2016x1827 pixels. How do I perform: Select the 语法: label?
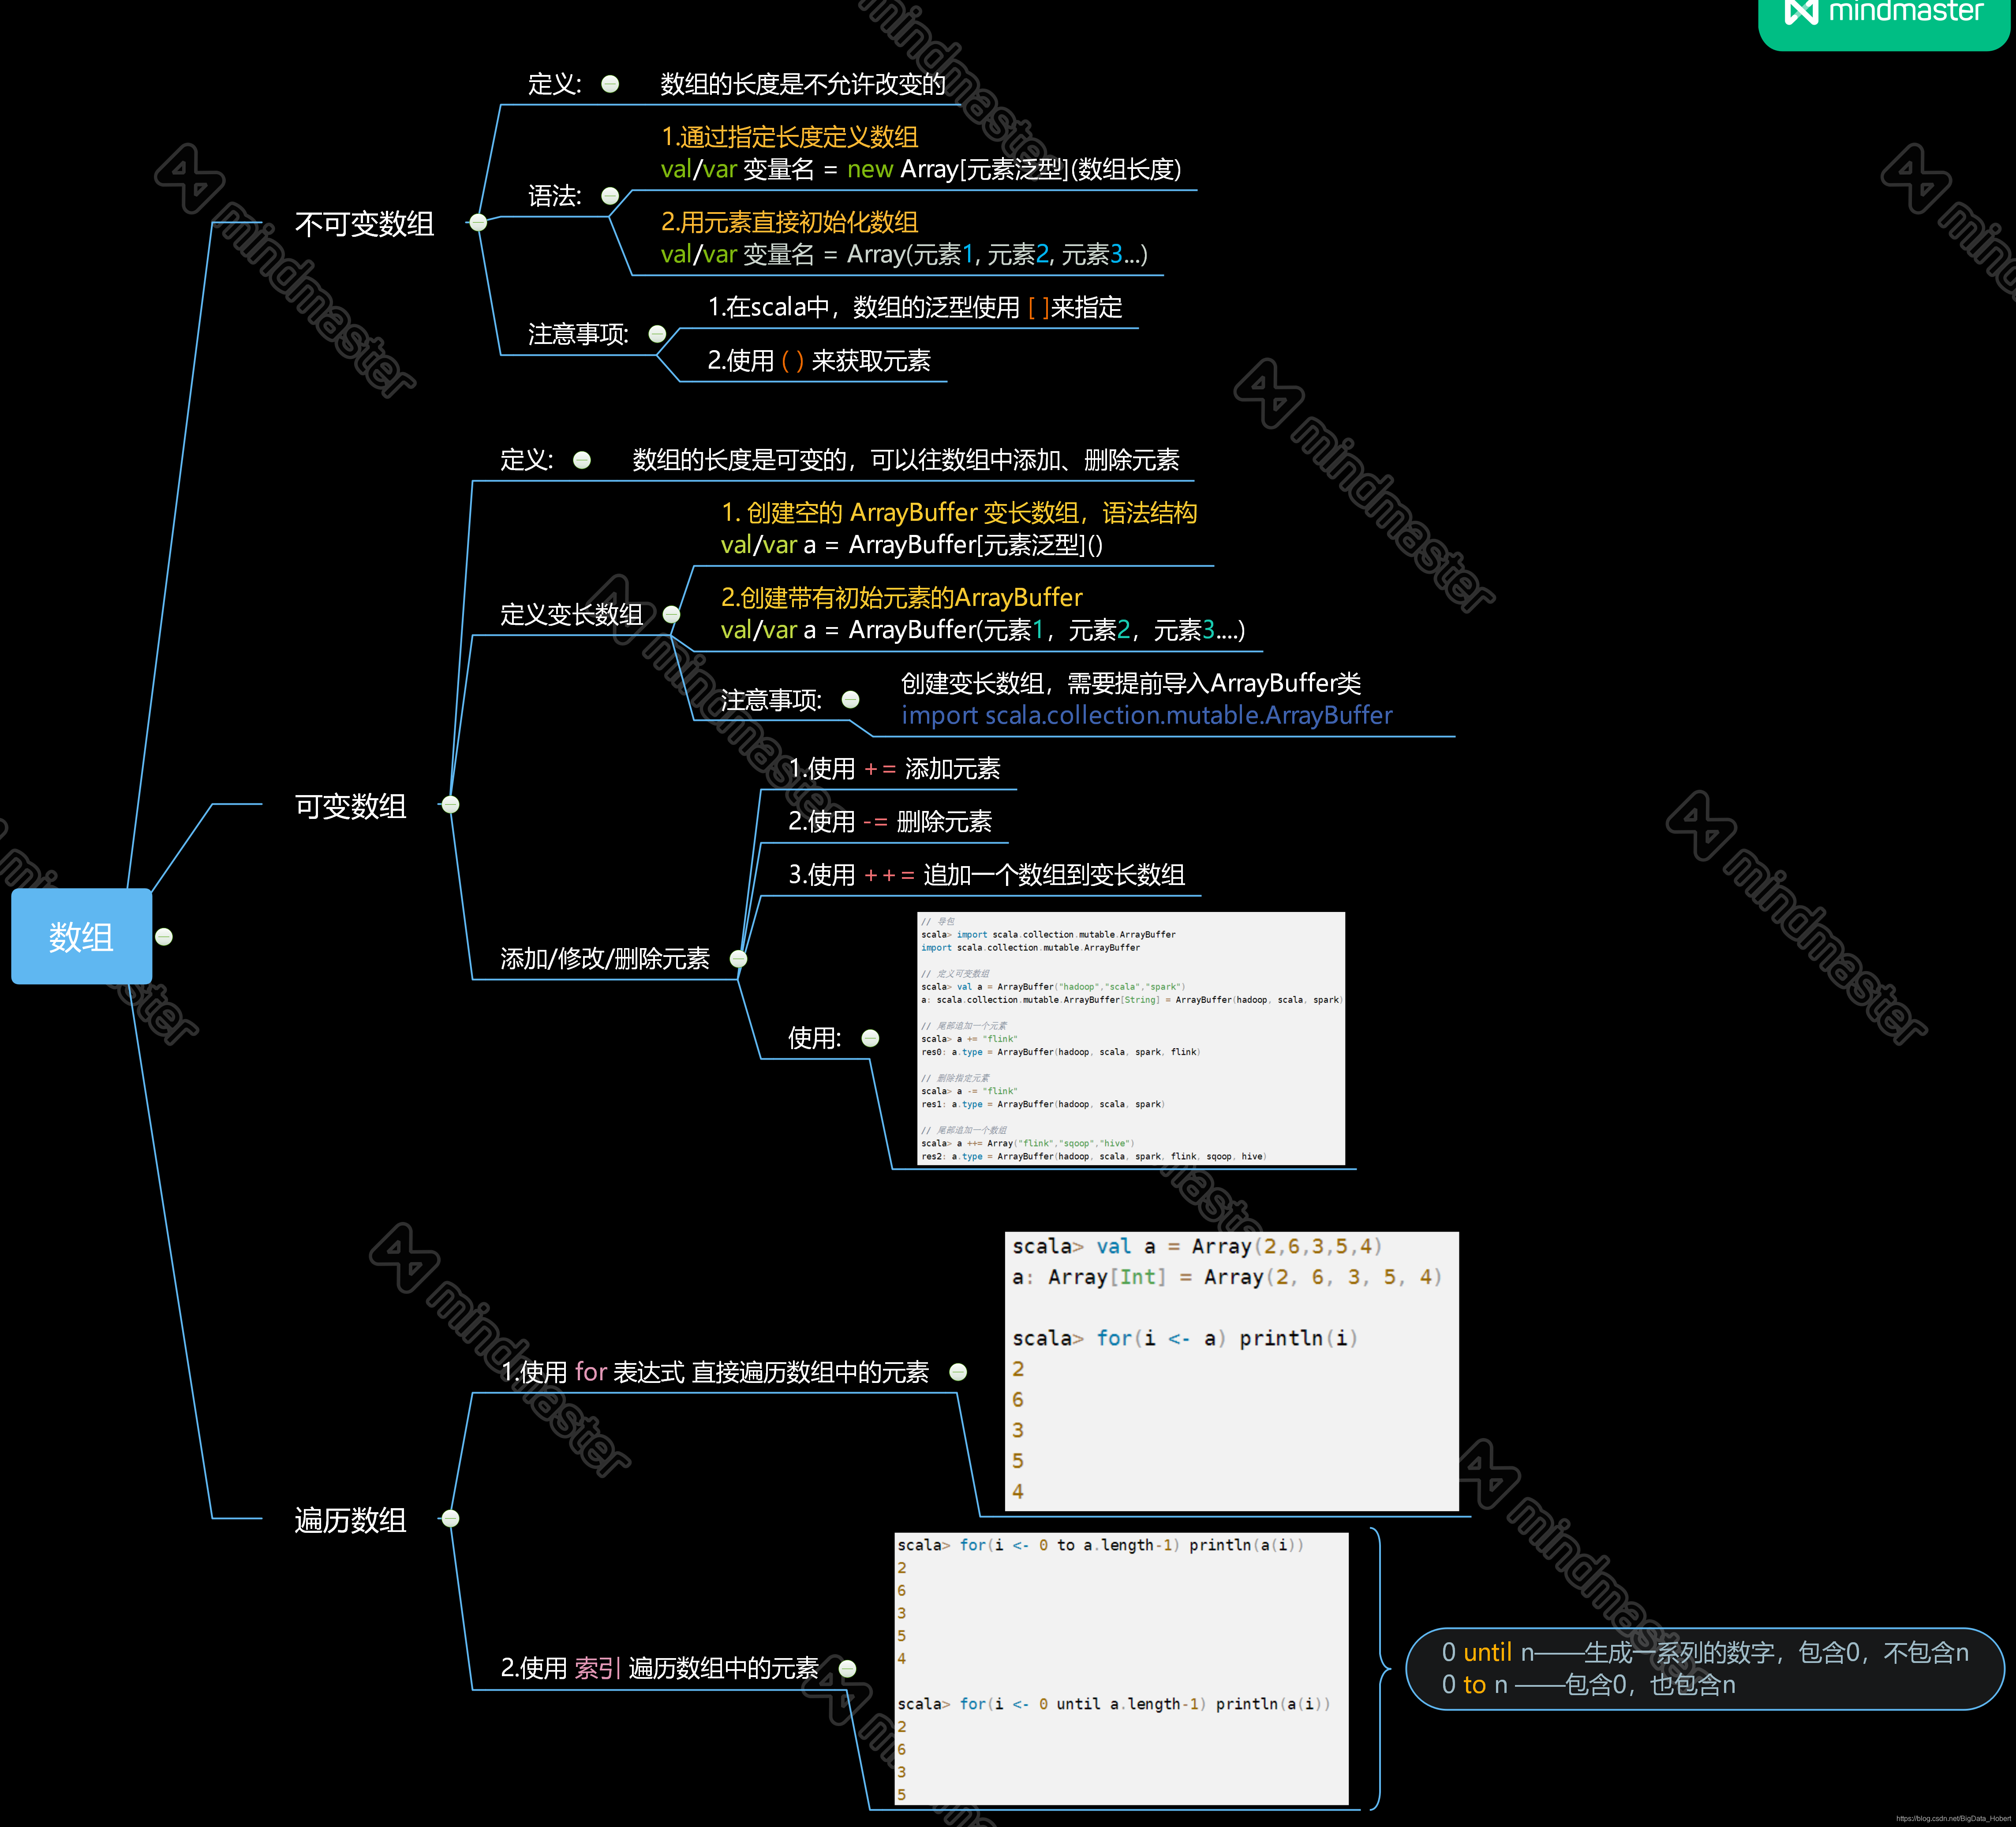tap(554, 196)
